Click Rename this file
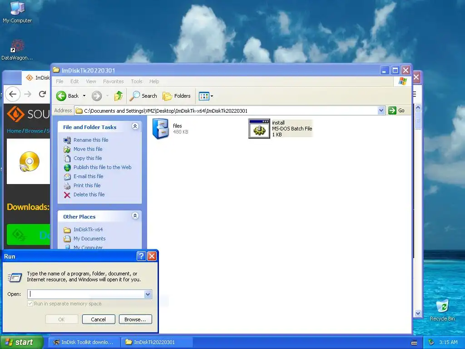This screenshot has height=349, width=465. pos(91,140)
